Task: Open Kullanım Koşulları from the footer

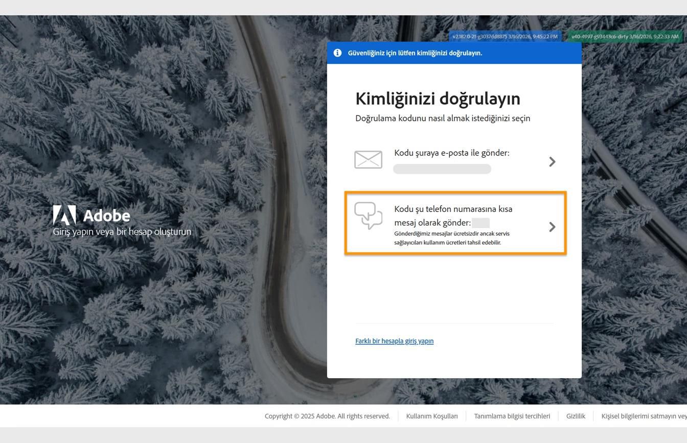Action: pyautogui.click(x=432, y=416)
